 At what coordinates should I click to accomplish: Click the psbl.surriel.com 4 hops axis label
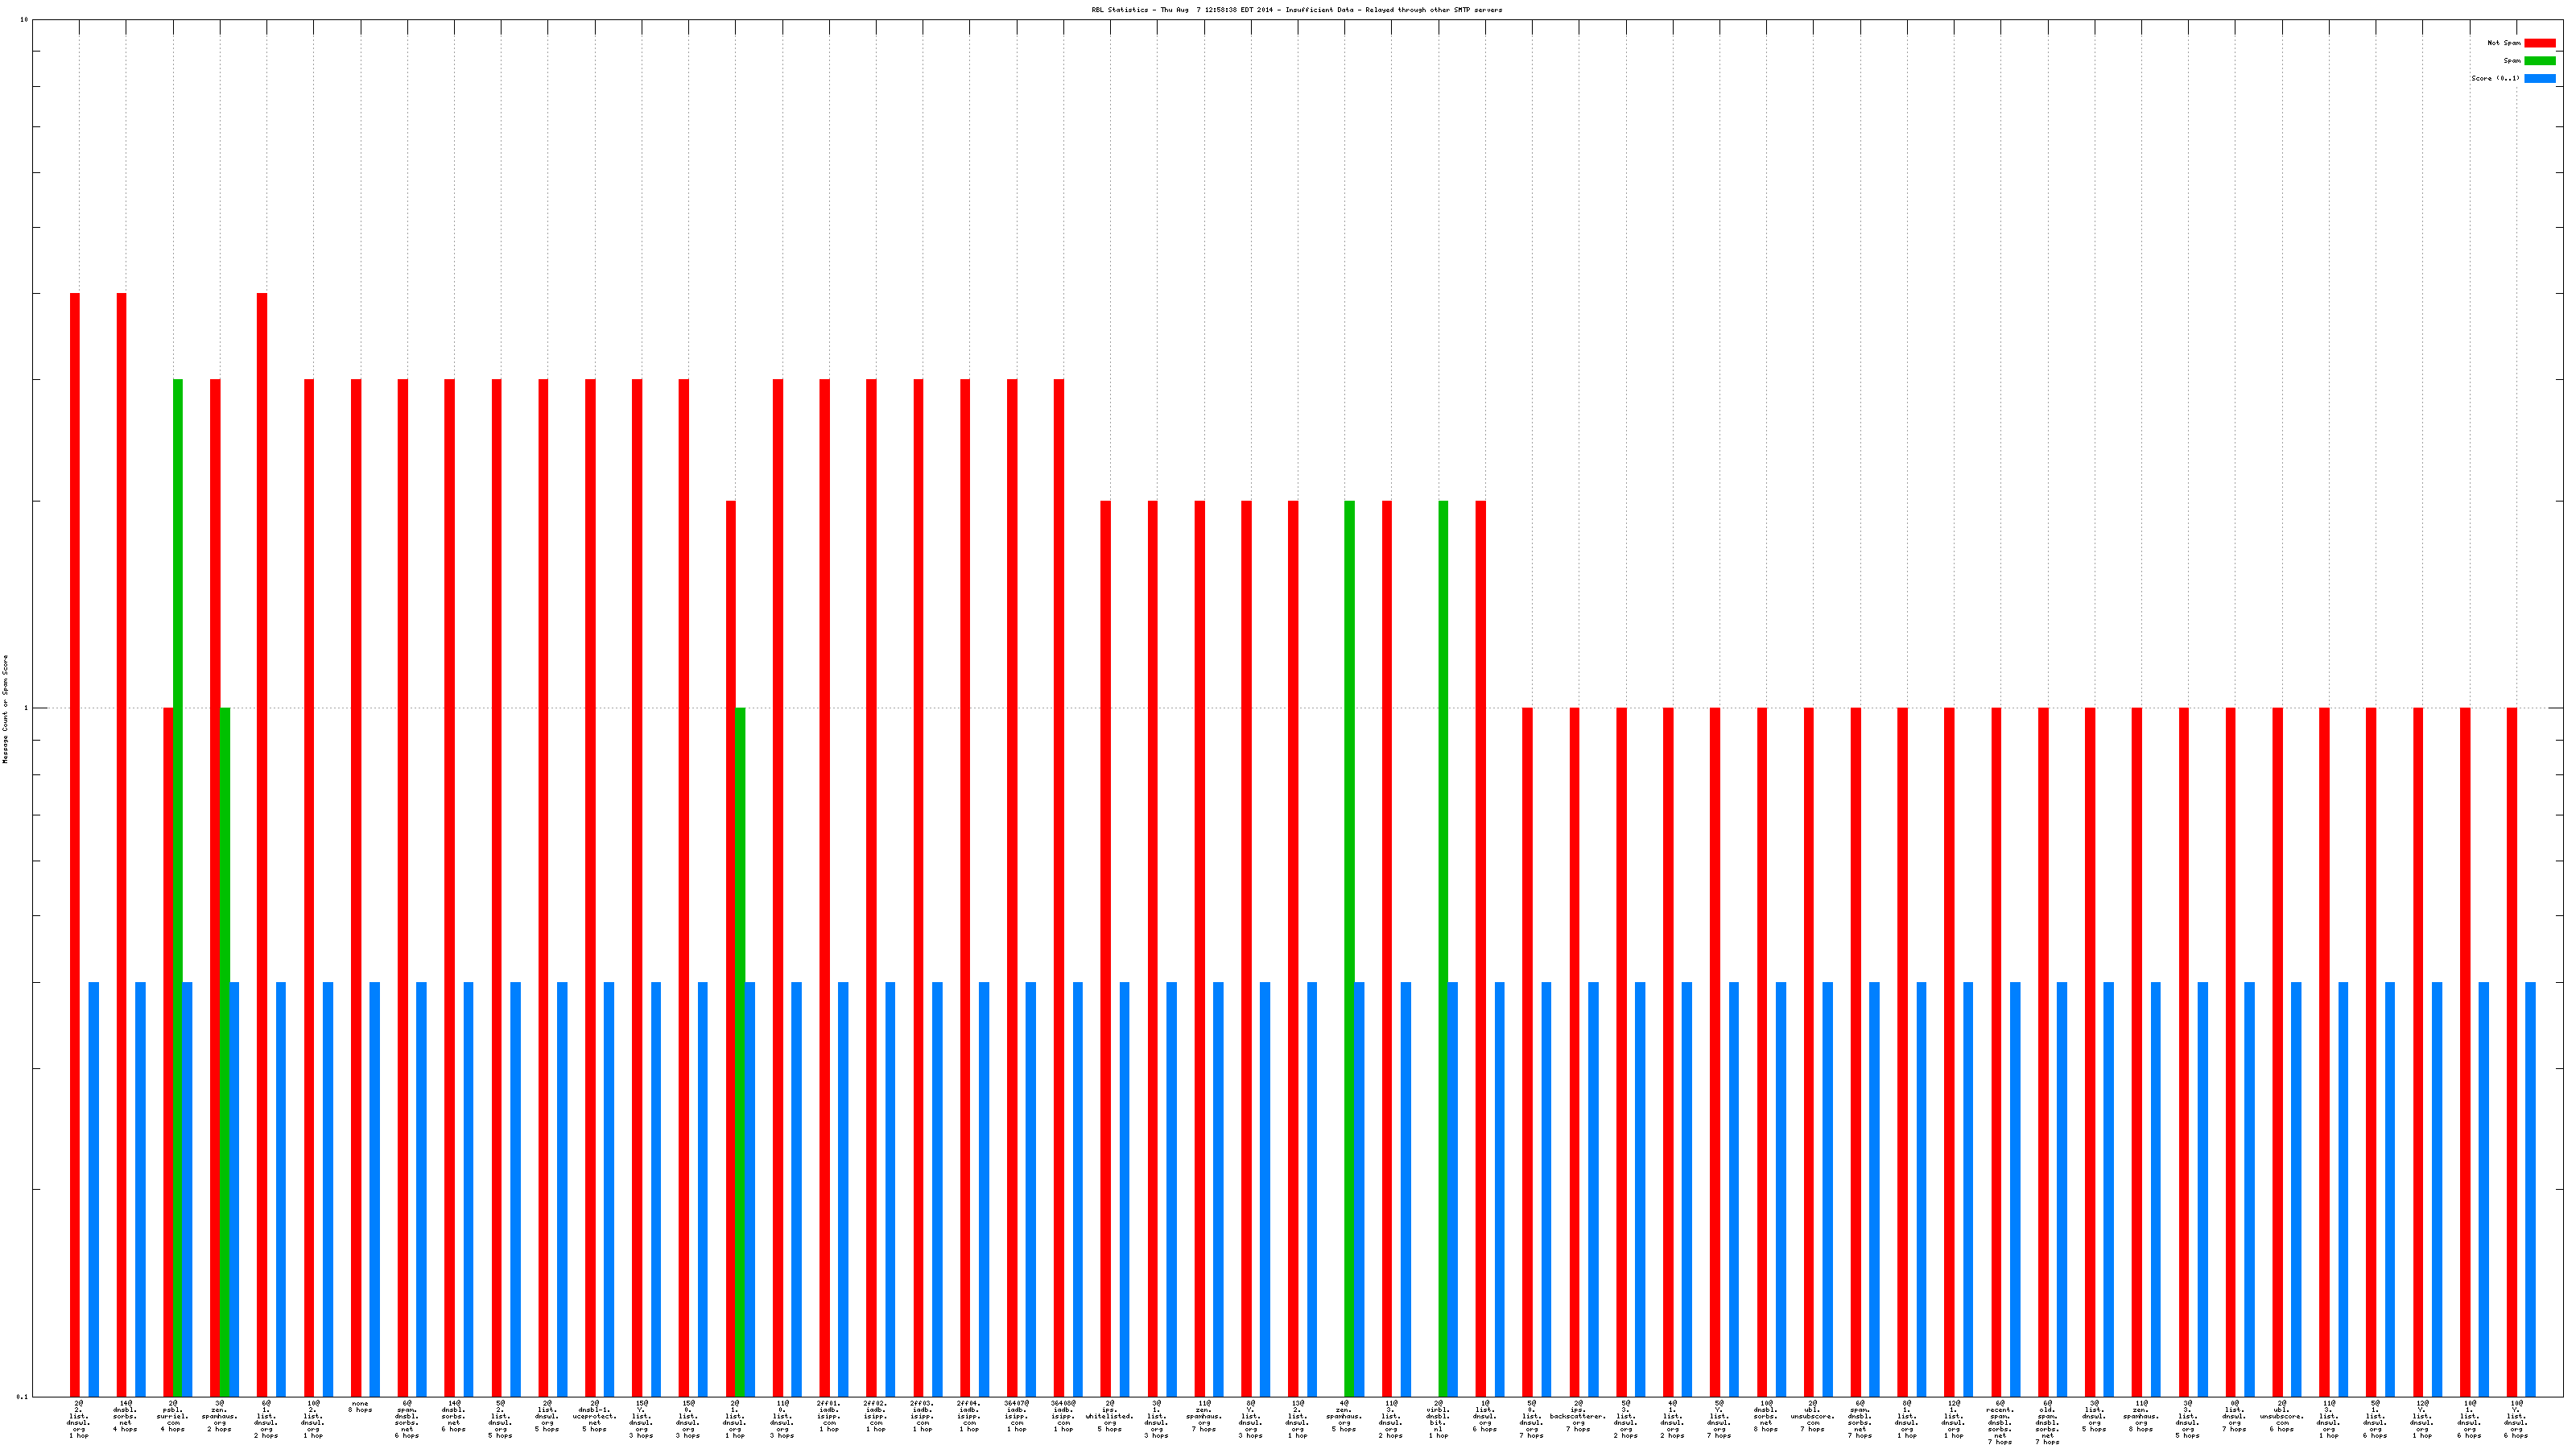173,1416
